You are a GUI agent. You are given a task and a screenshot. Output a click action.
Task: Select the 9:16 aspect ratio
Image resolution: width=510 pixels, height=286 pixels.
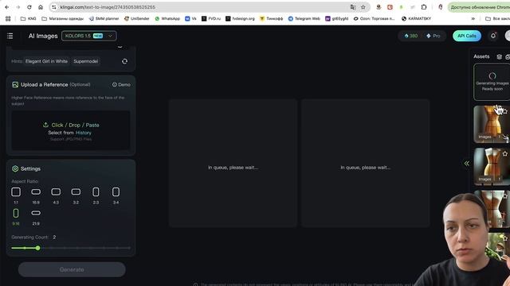(16, 217)
